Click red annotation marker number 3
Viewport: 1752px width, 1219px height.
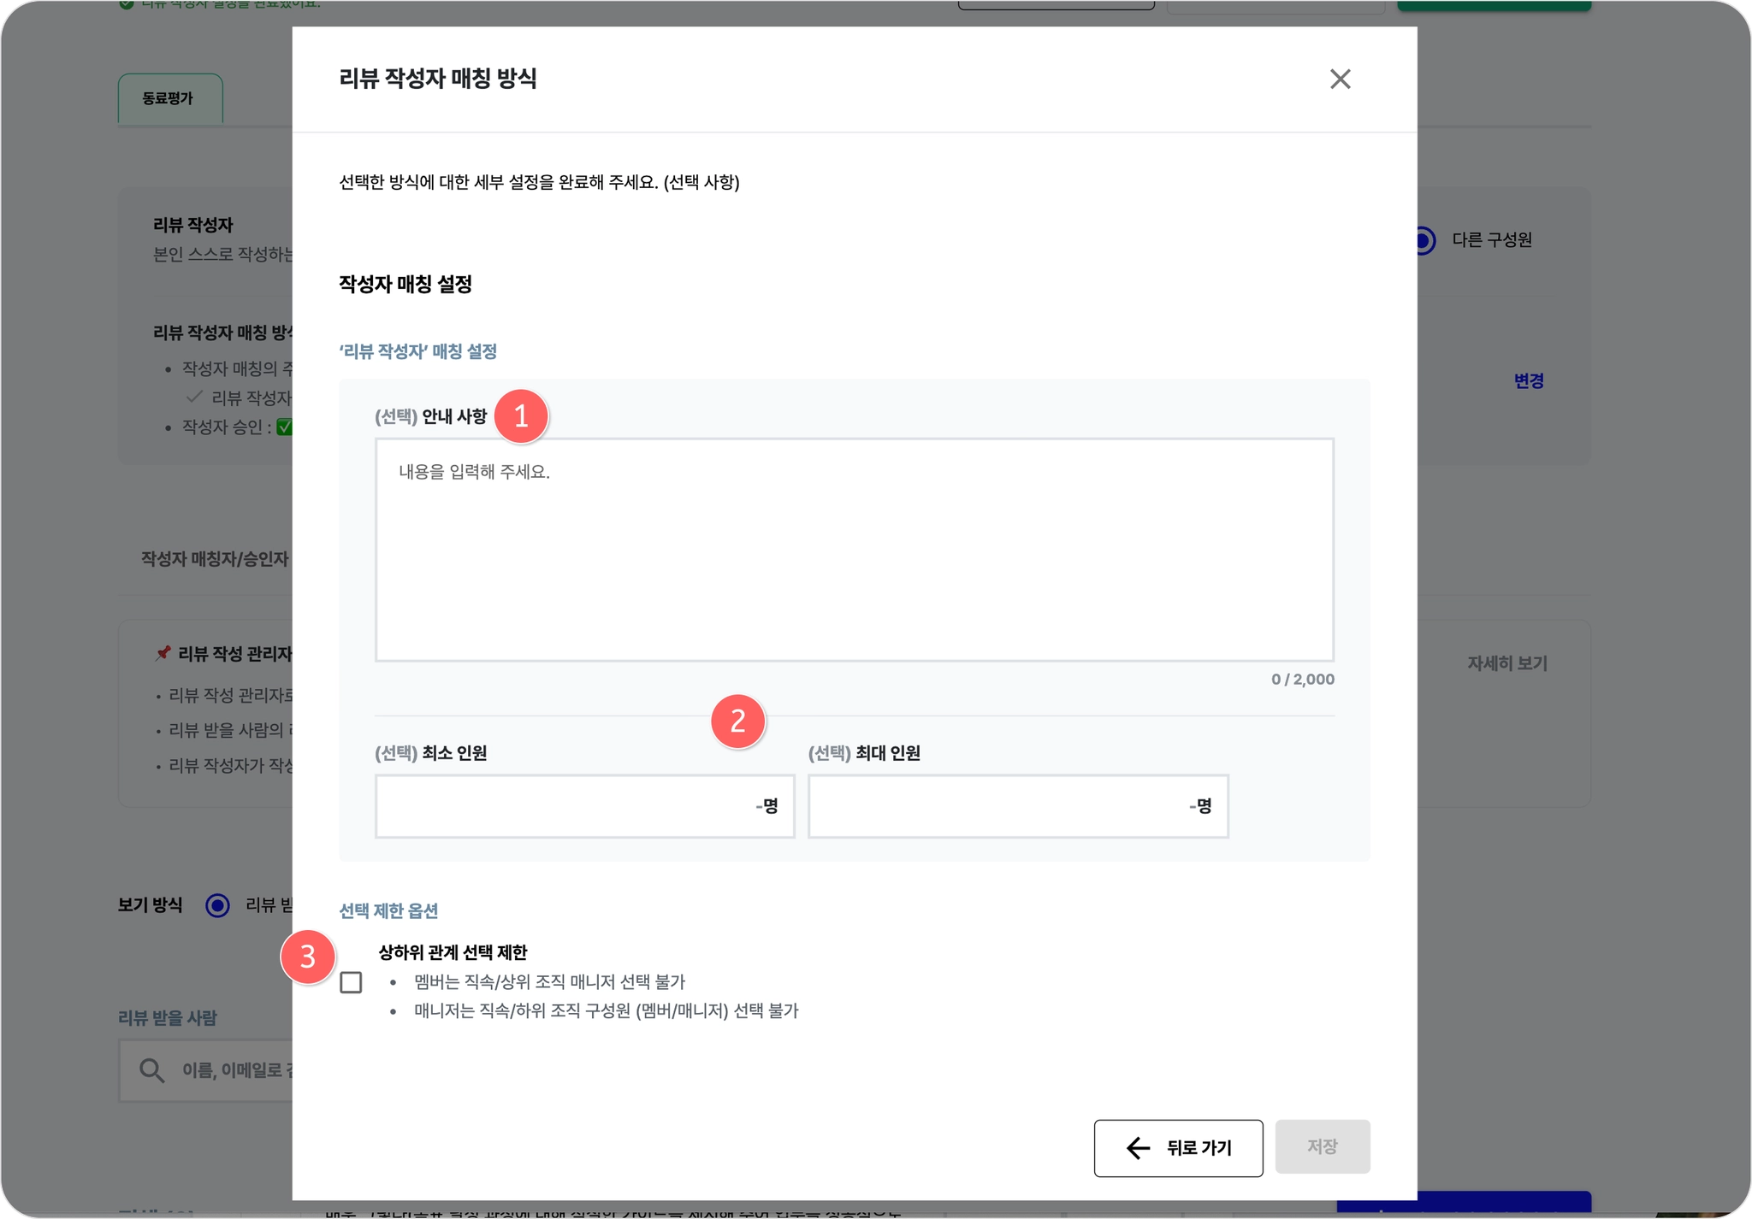point(307,957)
